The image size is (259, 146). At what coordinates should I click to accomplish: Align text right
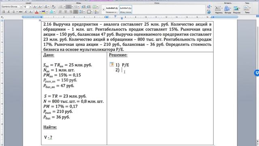pos(70,12)
